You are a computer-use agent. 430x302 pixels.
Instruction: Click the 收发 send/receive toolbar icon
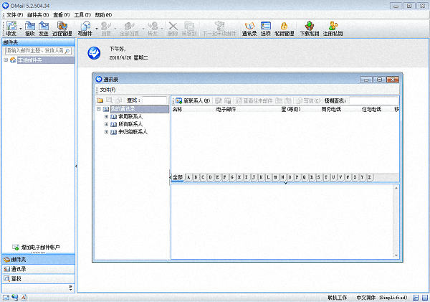11,29
